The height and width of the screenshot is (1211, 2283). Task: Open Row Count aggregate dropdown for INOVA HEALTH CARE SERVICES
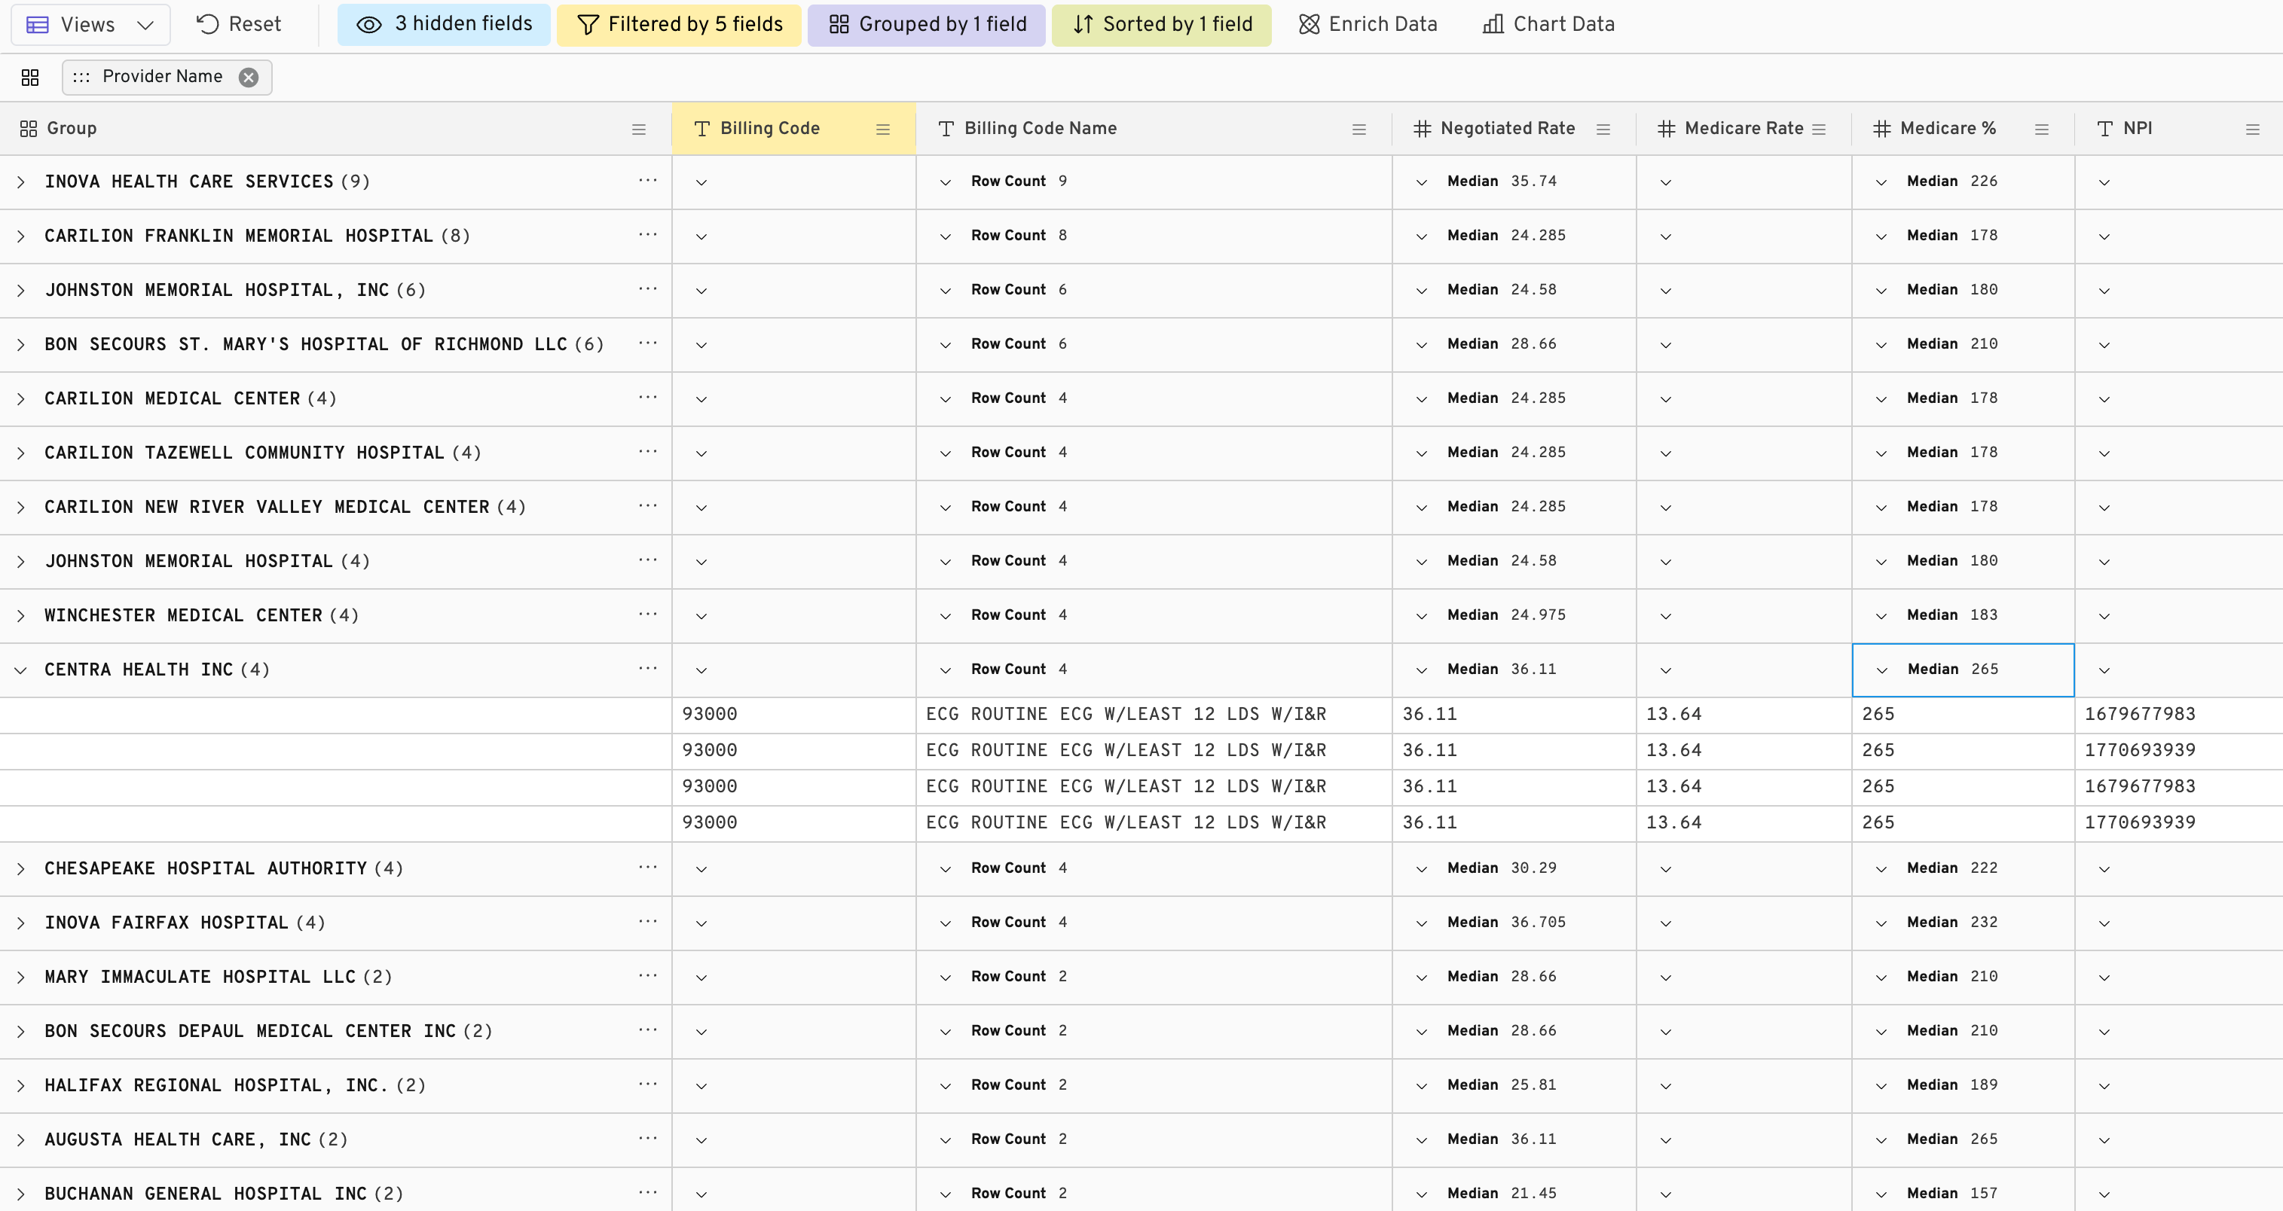[x=946, y=182]
